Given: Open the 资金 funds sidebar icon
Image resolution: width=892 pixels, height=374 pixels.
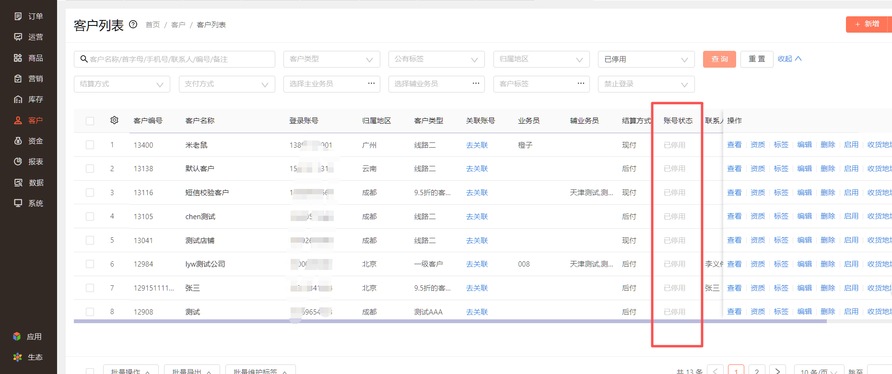Looking at the screenshot, I should pyautogui.click(x=18, y=141).
